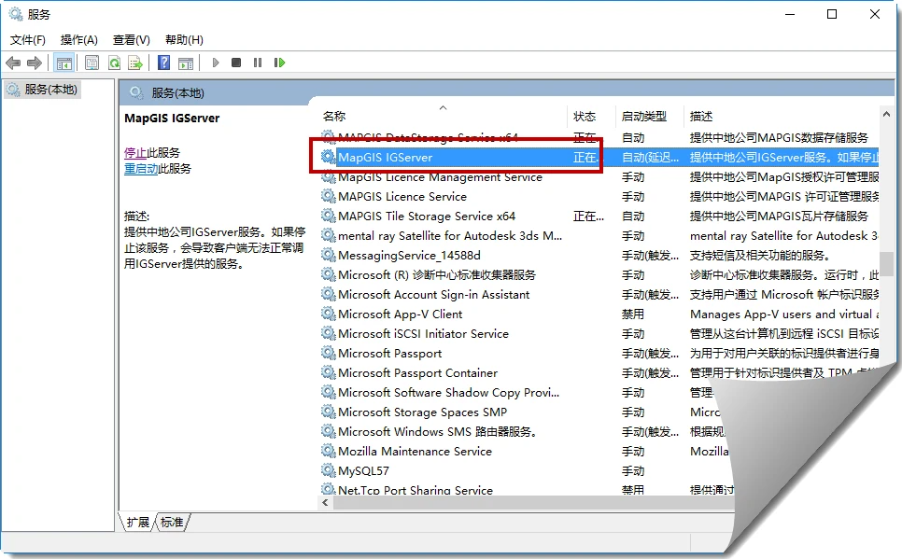Select the MapGIS IGServer row

599,157
